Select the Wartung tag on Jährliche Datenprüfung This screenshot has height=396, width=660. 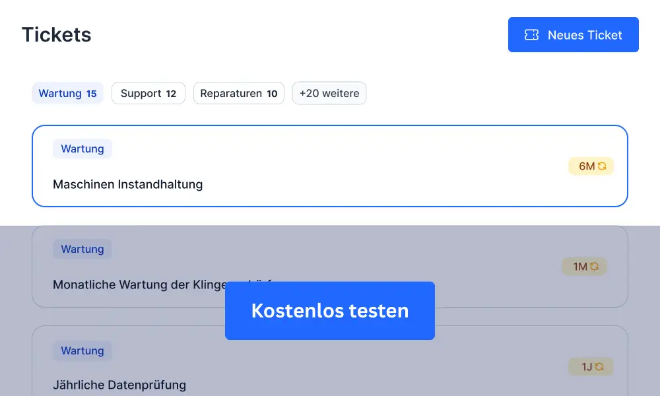point(82,350)
